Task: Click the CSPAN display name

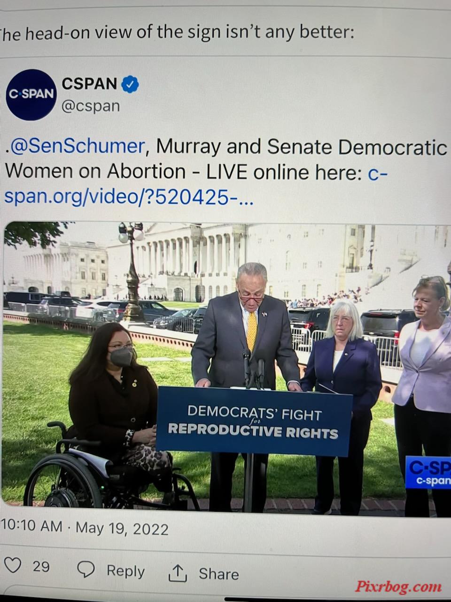Action: pyautogui.click(x=89, y=84)
